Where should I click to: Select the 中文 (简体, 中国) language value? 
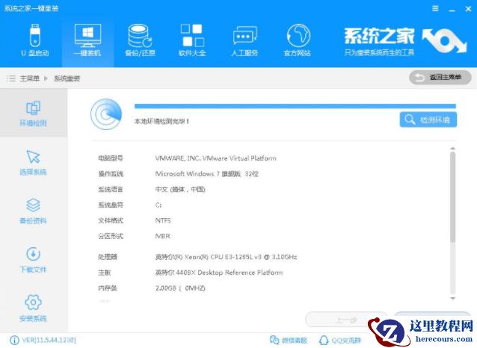point(180,190)
